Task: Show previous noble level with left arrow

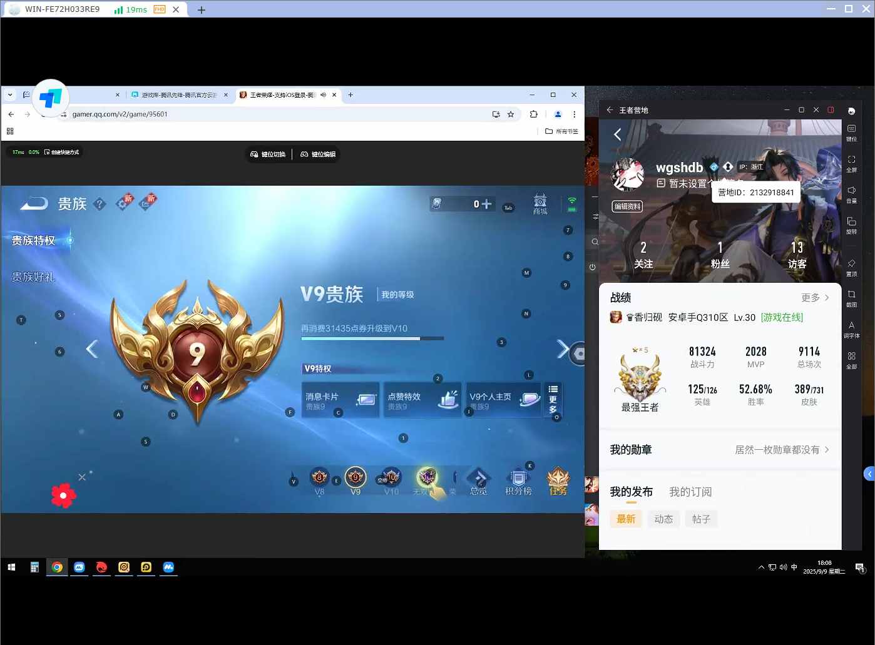Action: click(92, 349)
